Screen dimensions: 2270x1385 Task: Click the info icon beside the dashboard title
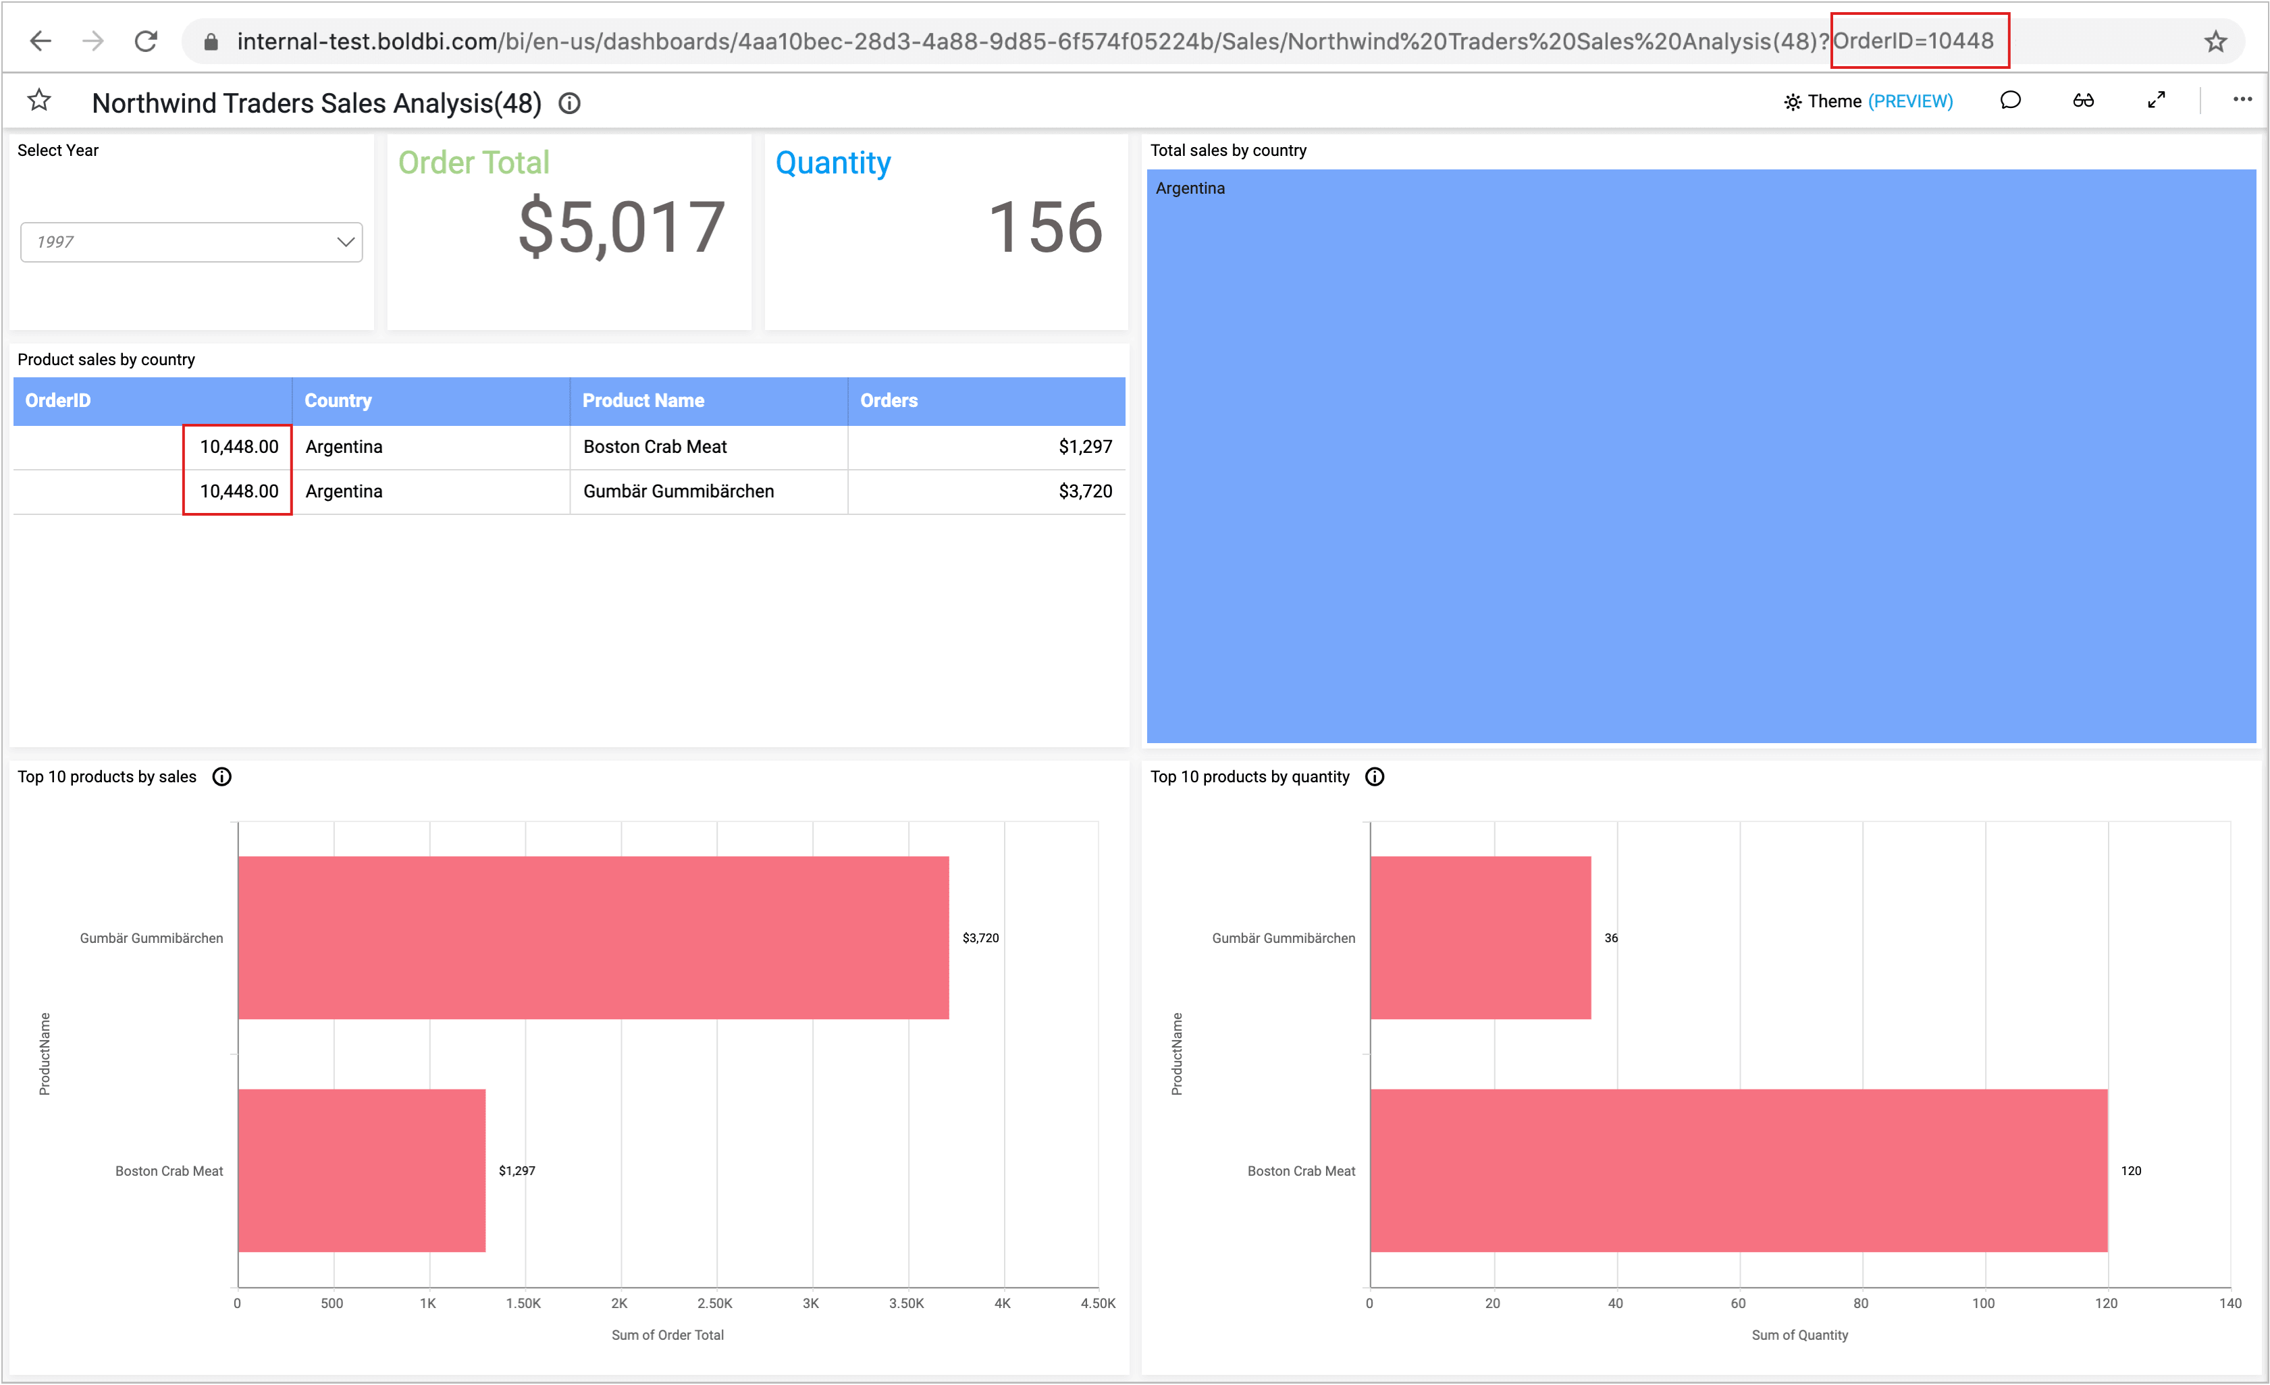point(569,103)
